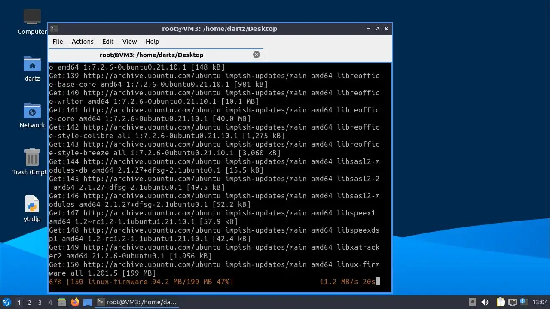Switch to workspace 3
Screen dimensions: 550x309
pyautogui.click(x=40, y=303)
